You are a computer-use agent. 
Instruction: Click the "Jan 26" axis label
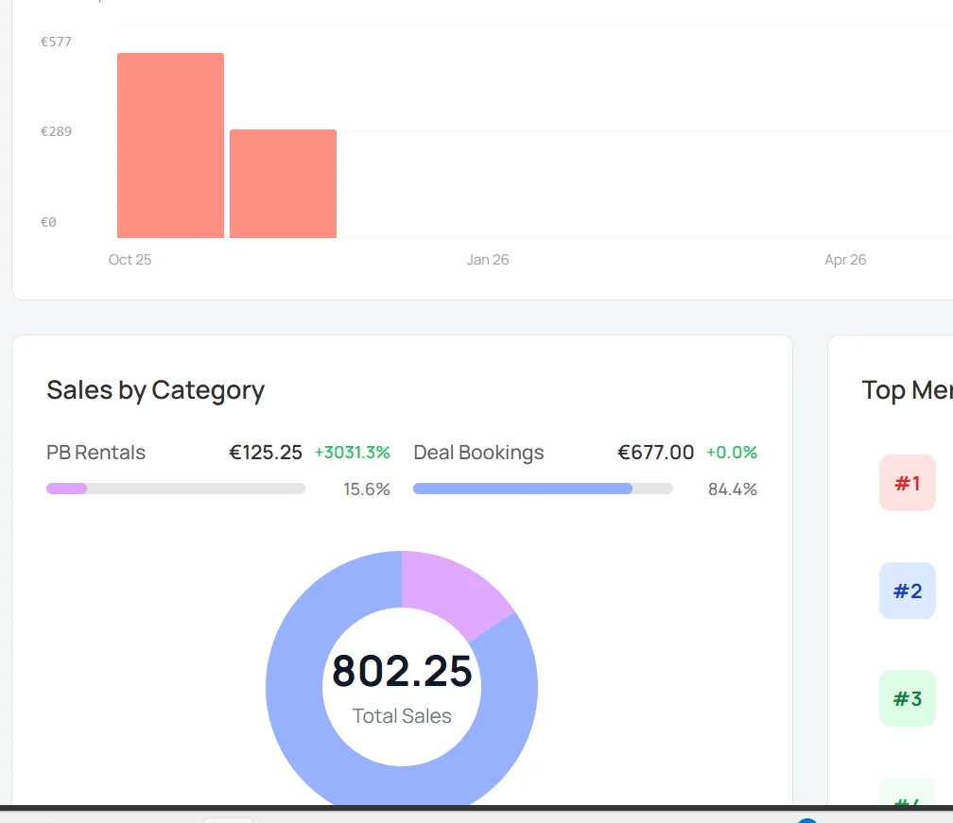(x=488, y=260)
